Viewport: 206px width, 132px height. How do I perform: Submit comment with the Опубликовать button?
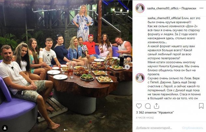[193, 128]
